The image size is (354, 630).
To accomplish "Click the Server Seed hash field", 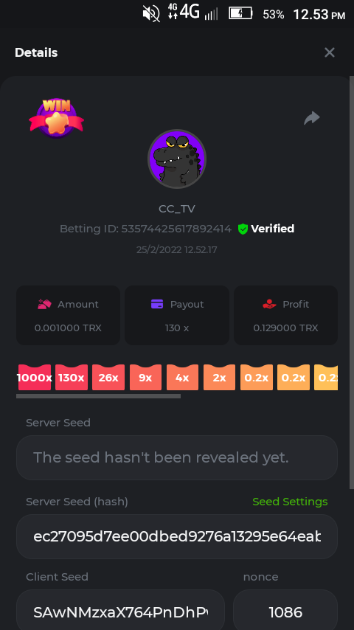I will click(x=177, y=536).
